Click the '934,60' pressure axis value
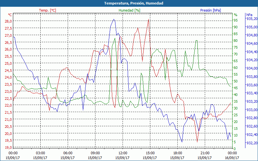The height and width of the screenshot is (161, 258). [252, 43]
